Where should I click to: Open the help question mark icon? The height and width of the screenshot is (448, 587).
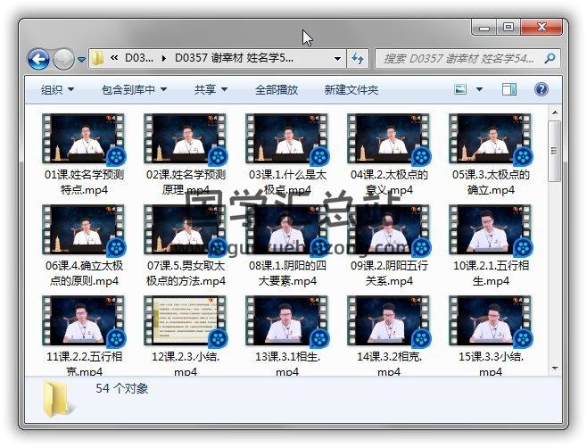point(541,90)
